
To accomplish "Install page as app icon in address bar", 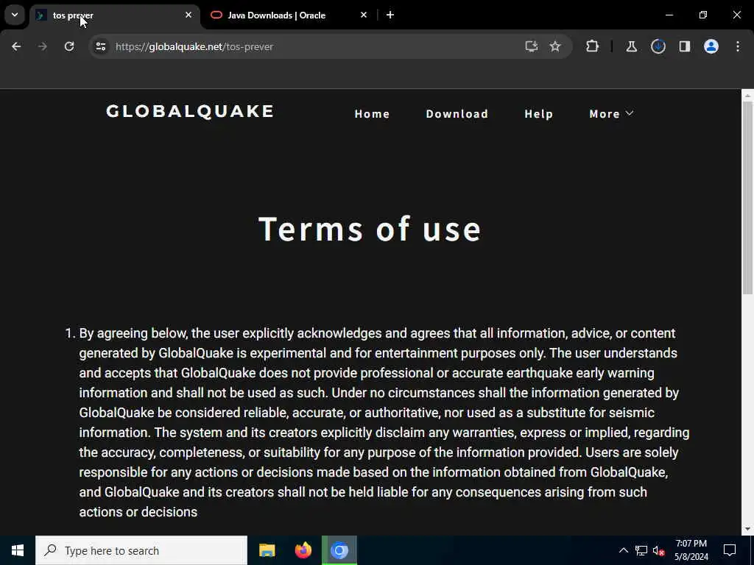I will click(x=531, y=46).
